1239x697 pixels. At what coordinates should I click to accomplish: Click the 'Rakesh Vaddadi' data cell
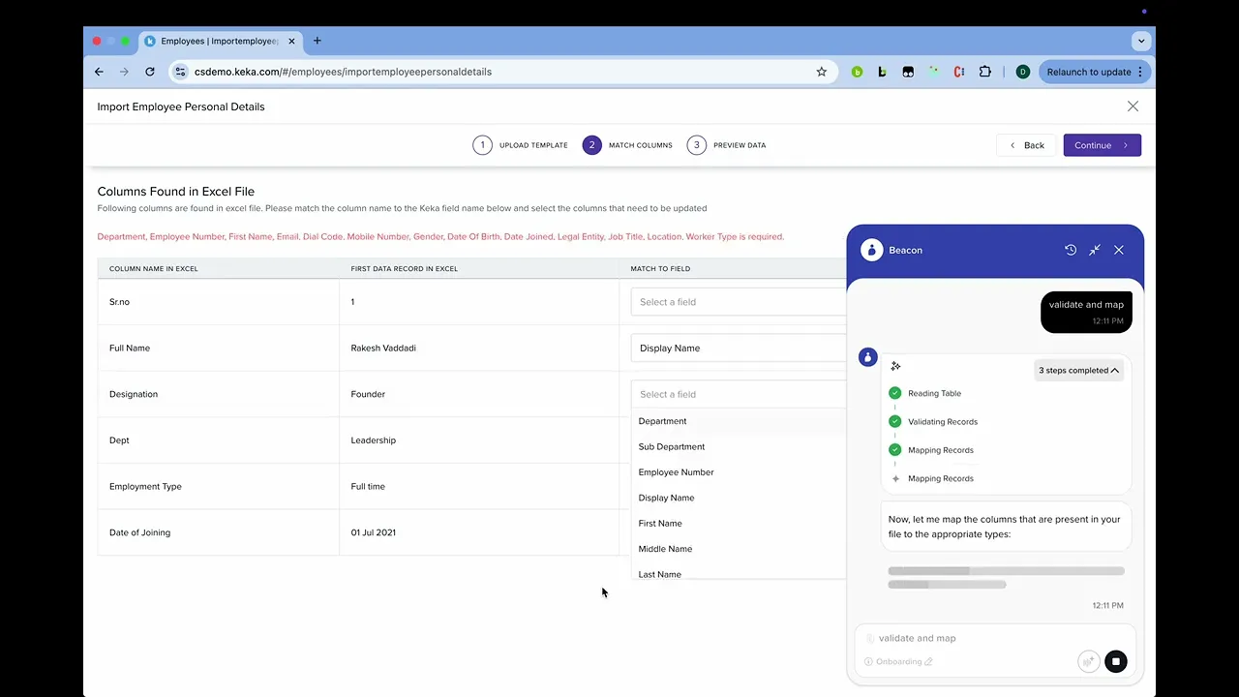[x=479, y=348]
